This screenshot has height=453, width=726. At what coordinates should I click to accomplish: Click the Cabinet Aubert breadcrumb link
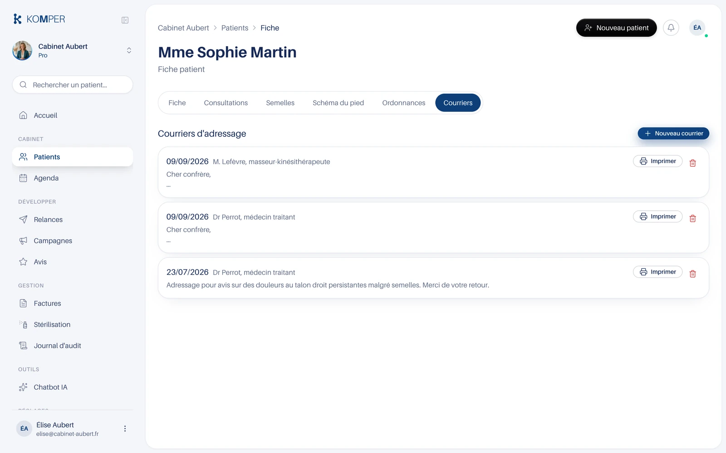coord(183,28)
